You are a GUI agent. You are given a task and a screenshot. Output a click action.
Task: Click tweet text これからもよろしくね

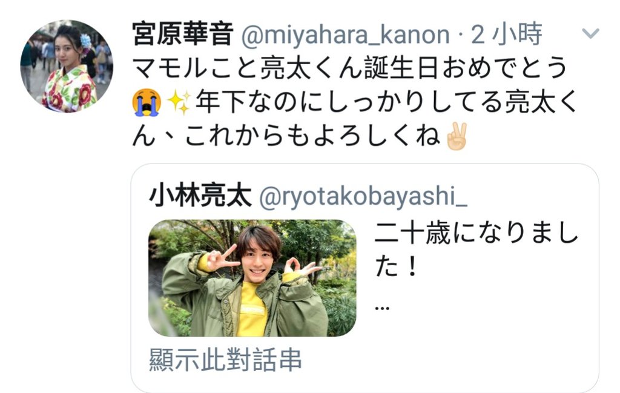coord(312,136)
